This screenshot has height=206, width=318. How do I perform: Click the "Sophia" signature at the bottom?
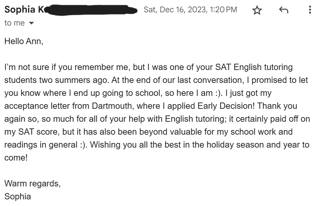(18, 196)
